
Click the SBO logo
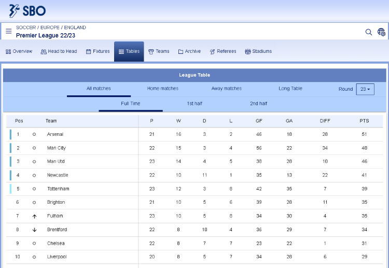[27, 10]
